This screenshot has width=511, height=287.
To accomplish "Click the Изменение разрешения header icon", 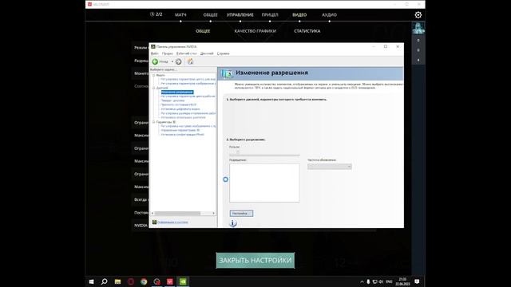I will [x=227, y=74].
